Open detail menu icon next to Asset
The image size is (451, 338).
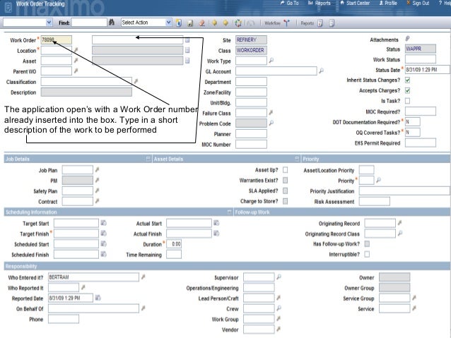76,61
